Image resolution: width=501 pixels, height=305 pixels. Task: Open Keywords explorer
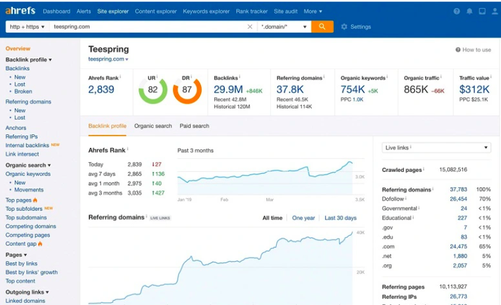click(x=206, y=11)
